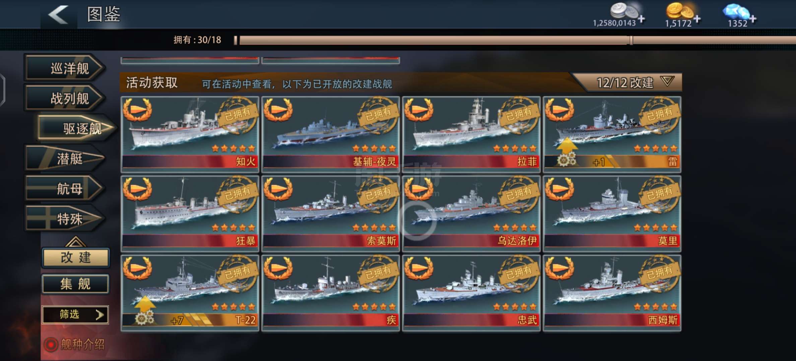Add diamonds with the plus icon

(x=752, y=19)
